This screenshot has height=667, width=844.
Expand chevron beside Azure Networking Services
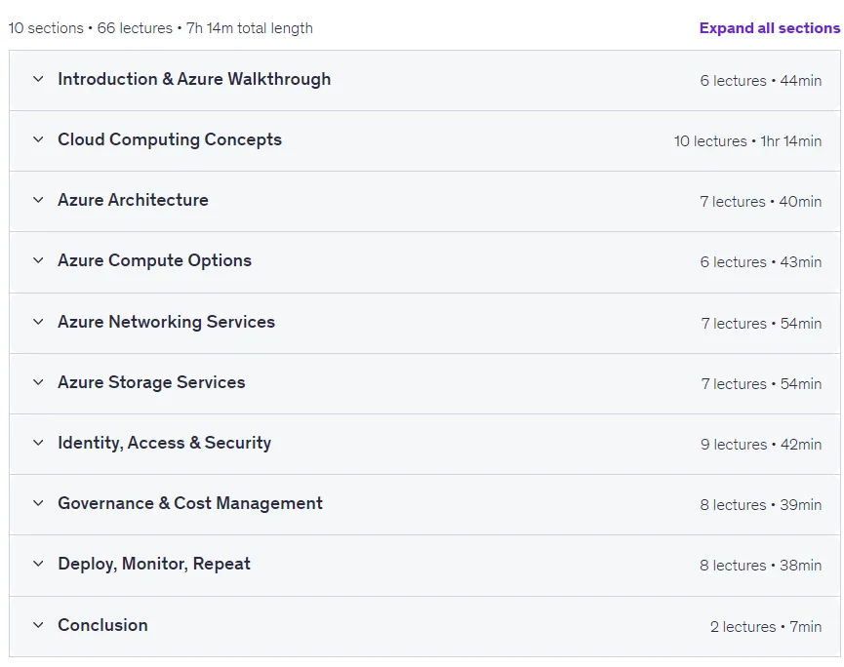38,322
